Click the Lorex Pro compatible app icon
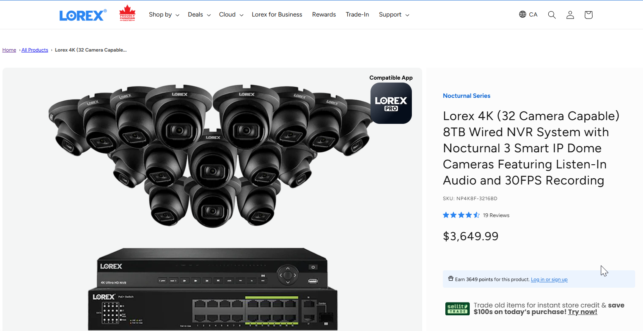 pos(391,103)
